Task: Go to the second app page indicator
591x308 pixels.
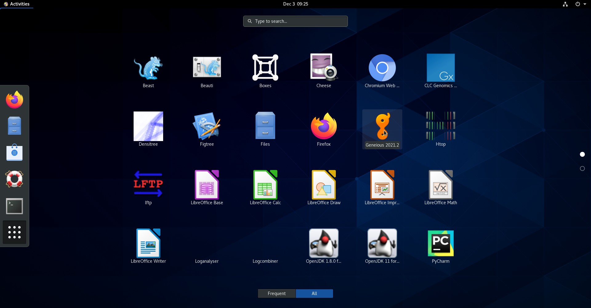Action: click(x=582, y=168)
